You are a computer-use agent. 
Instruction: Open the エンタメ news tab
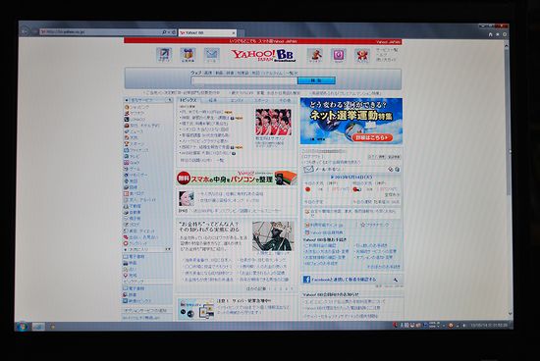coord(237,100)
